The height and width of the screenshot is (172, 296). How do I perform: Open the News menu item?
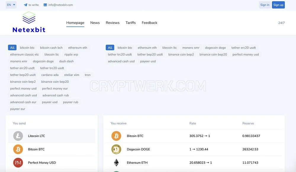pyautogui.click(x=95, y=23)
